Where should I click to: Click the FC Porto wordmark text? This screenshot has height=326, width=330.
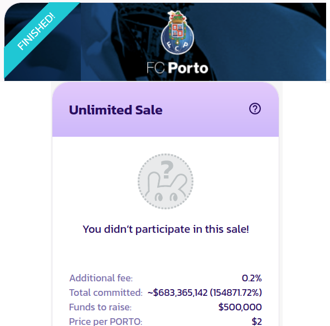click(x=177, y=68)
